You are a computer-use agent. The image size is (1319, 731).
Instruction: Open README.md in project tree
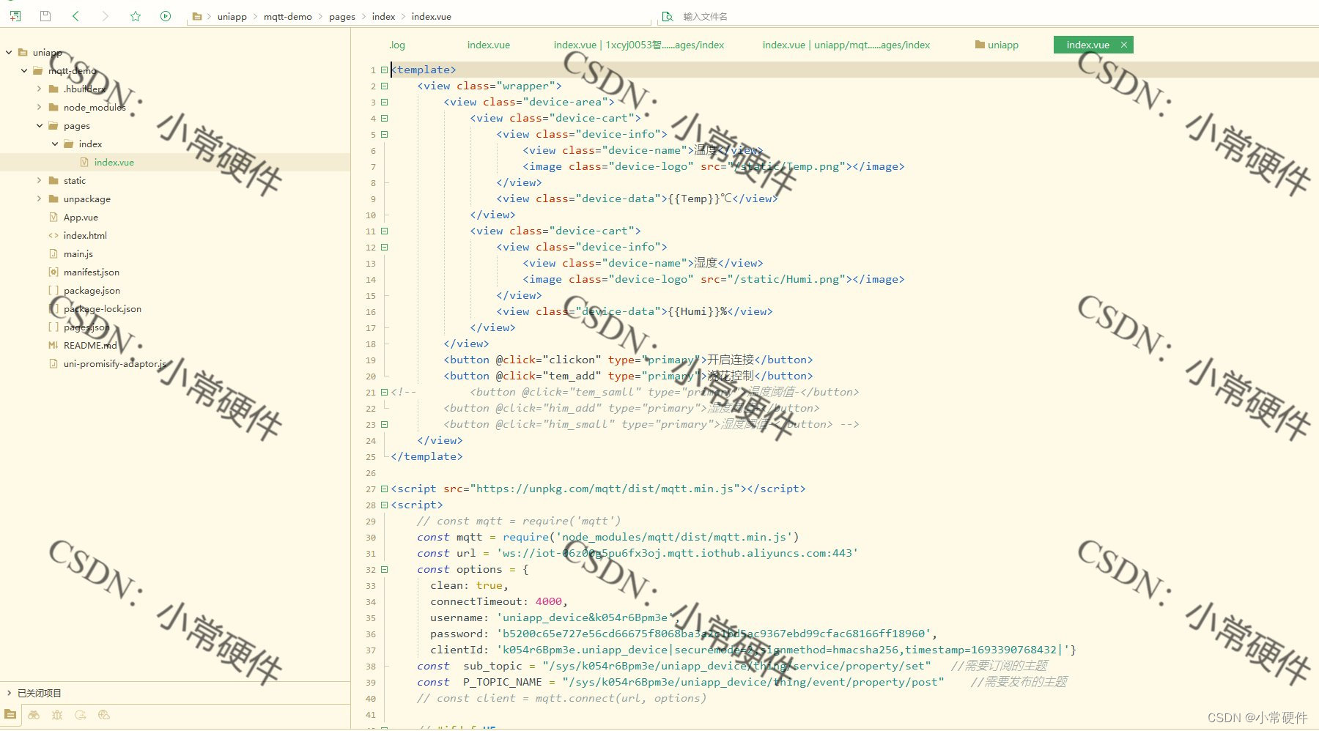click(90, 345)
